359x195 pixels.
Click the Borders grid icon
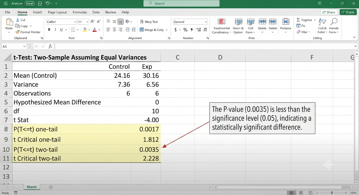73,30
